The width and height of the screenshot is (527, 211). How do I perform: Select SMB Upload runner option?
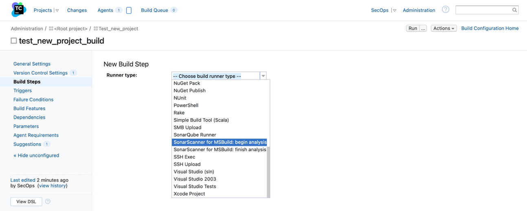219,127
